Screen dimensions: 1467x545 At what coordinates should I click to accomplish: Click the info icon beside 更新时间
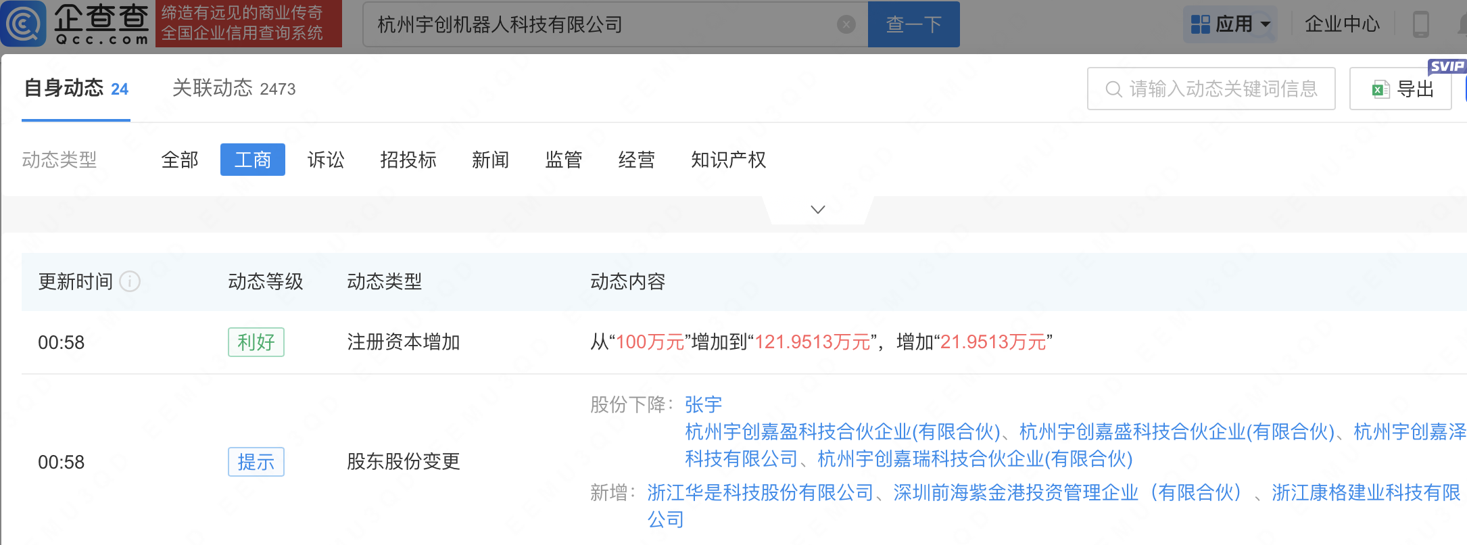point(130,281)
